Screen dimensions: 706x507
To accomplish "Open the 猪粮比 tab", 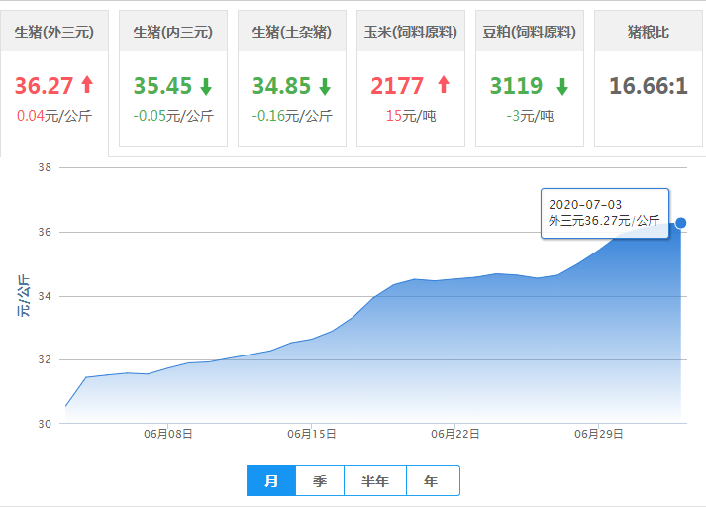I will 648,32.
